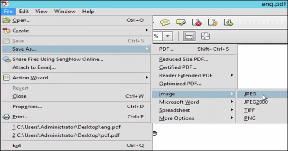
Task: Open the zoom percentage dropdown arrow
Action: click(x=167, y=36)
